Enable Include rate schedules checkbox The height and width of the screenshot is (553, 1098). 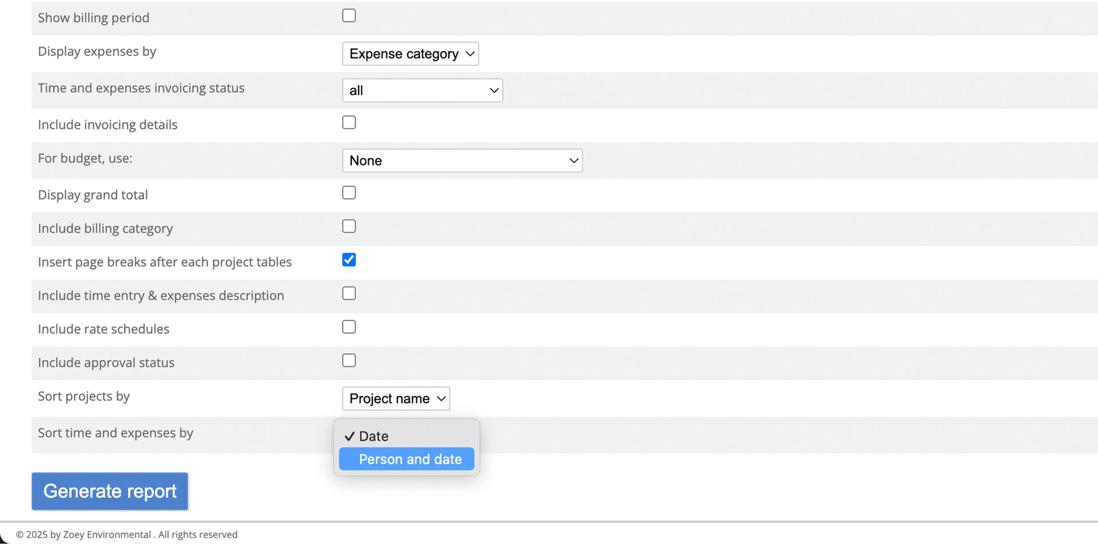tap(349, 327)
